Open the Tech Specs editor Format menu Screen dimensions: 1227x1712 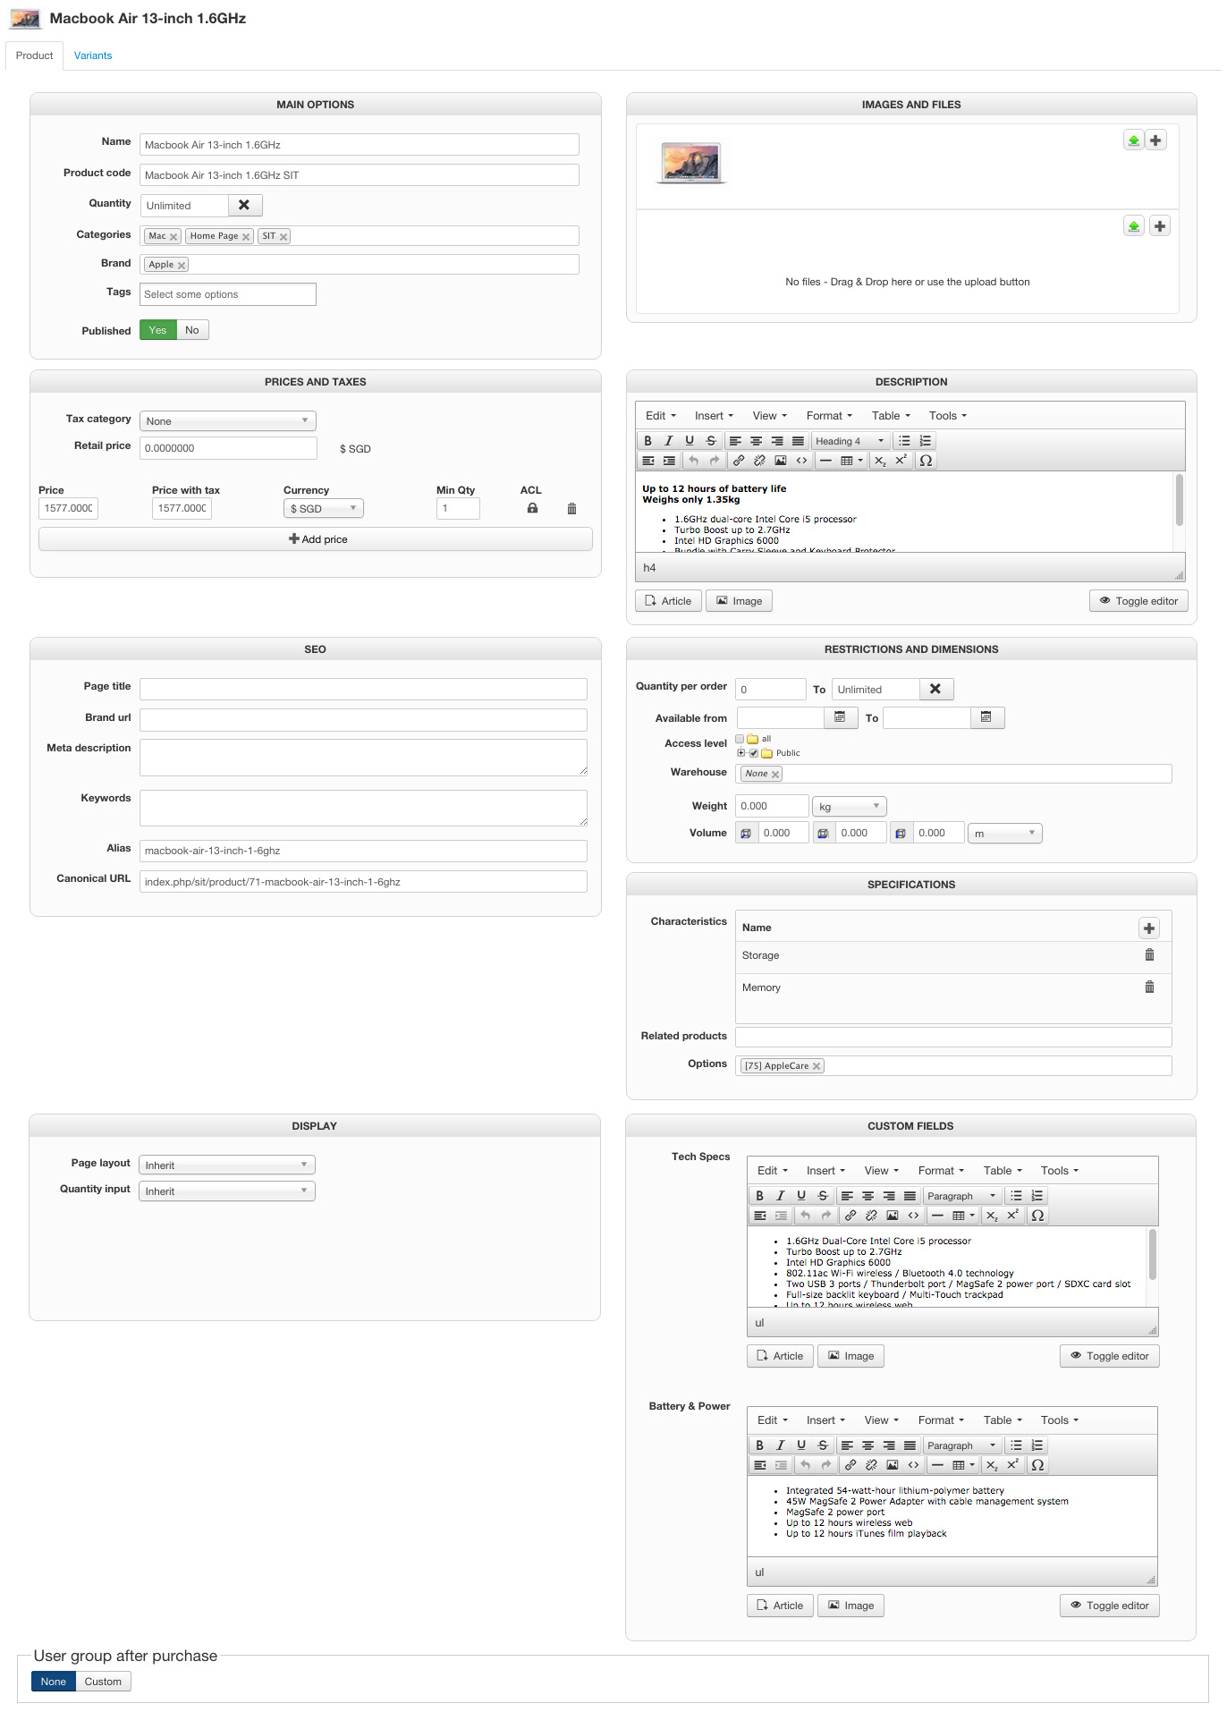coord(941,1171)
